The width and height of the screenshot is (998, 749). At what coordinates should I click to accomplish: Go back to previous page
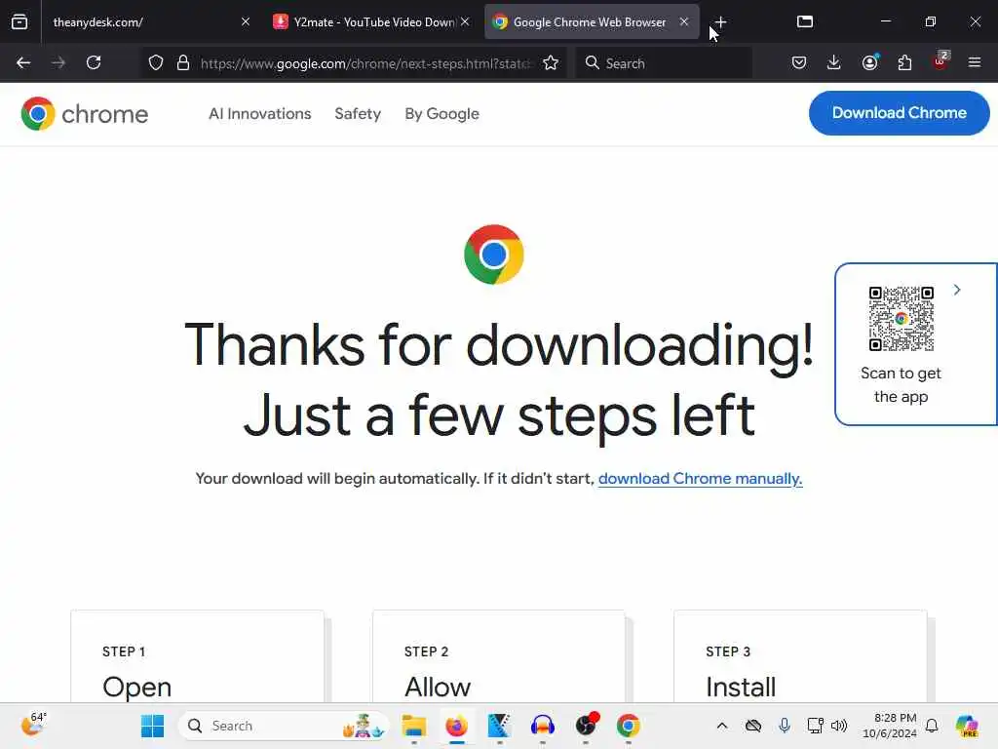pyautogui.click(x=23, y=63)
